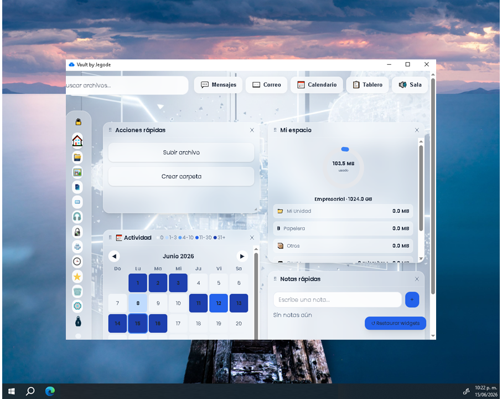Open the star favorites icon in sidebar
This screenshot has height=399, width=502.
tap(77, 277)
